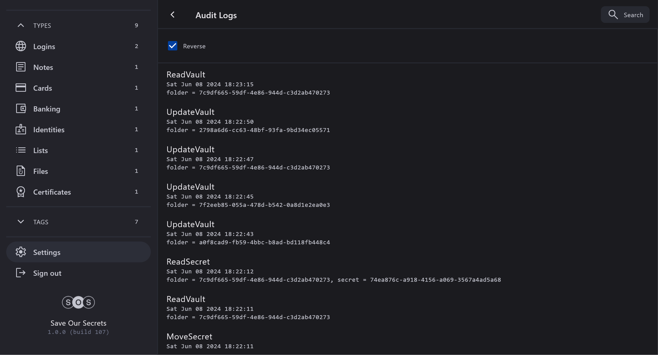Go back using the back arrow

pos(173,15)
